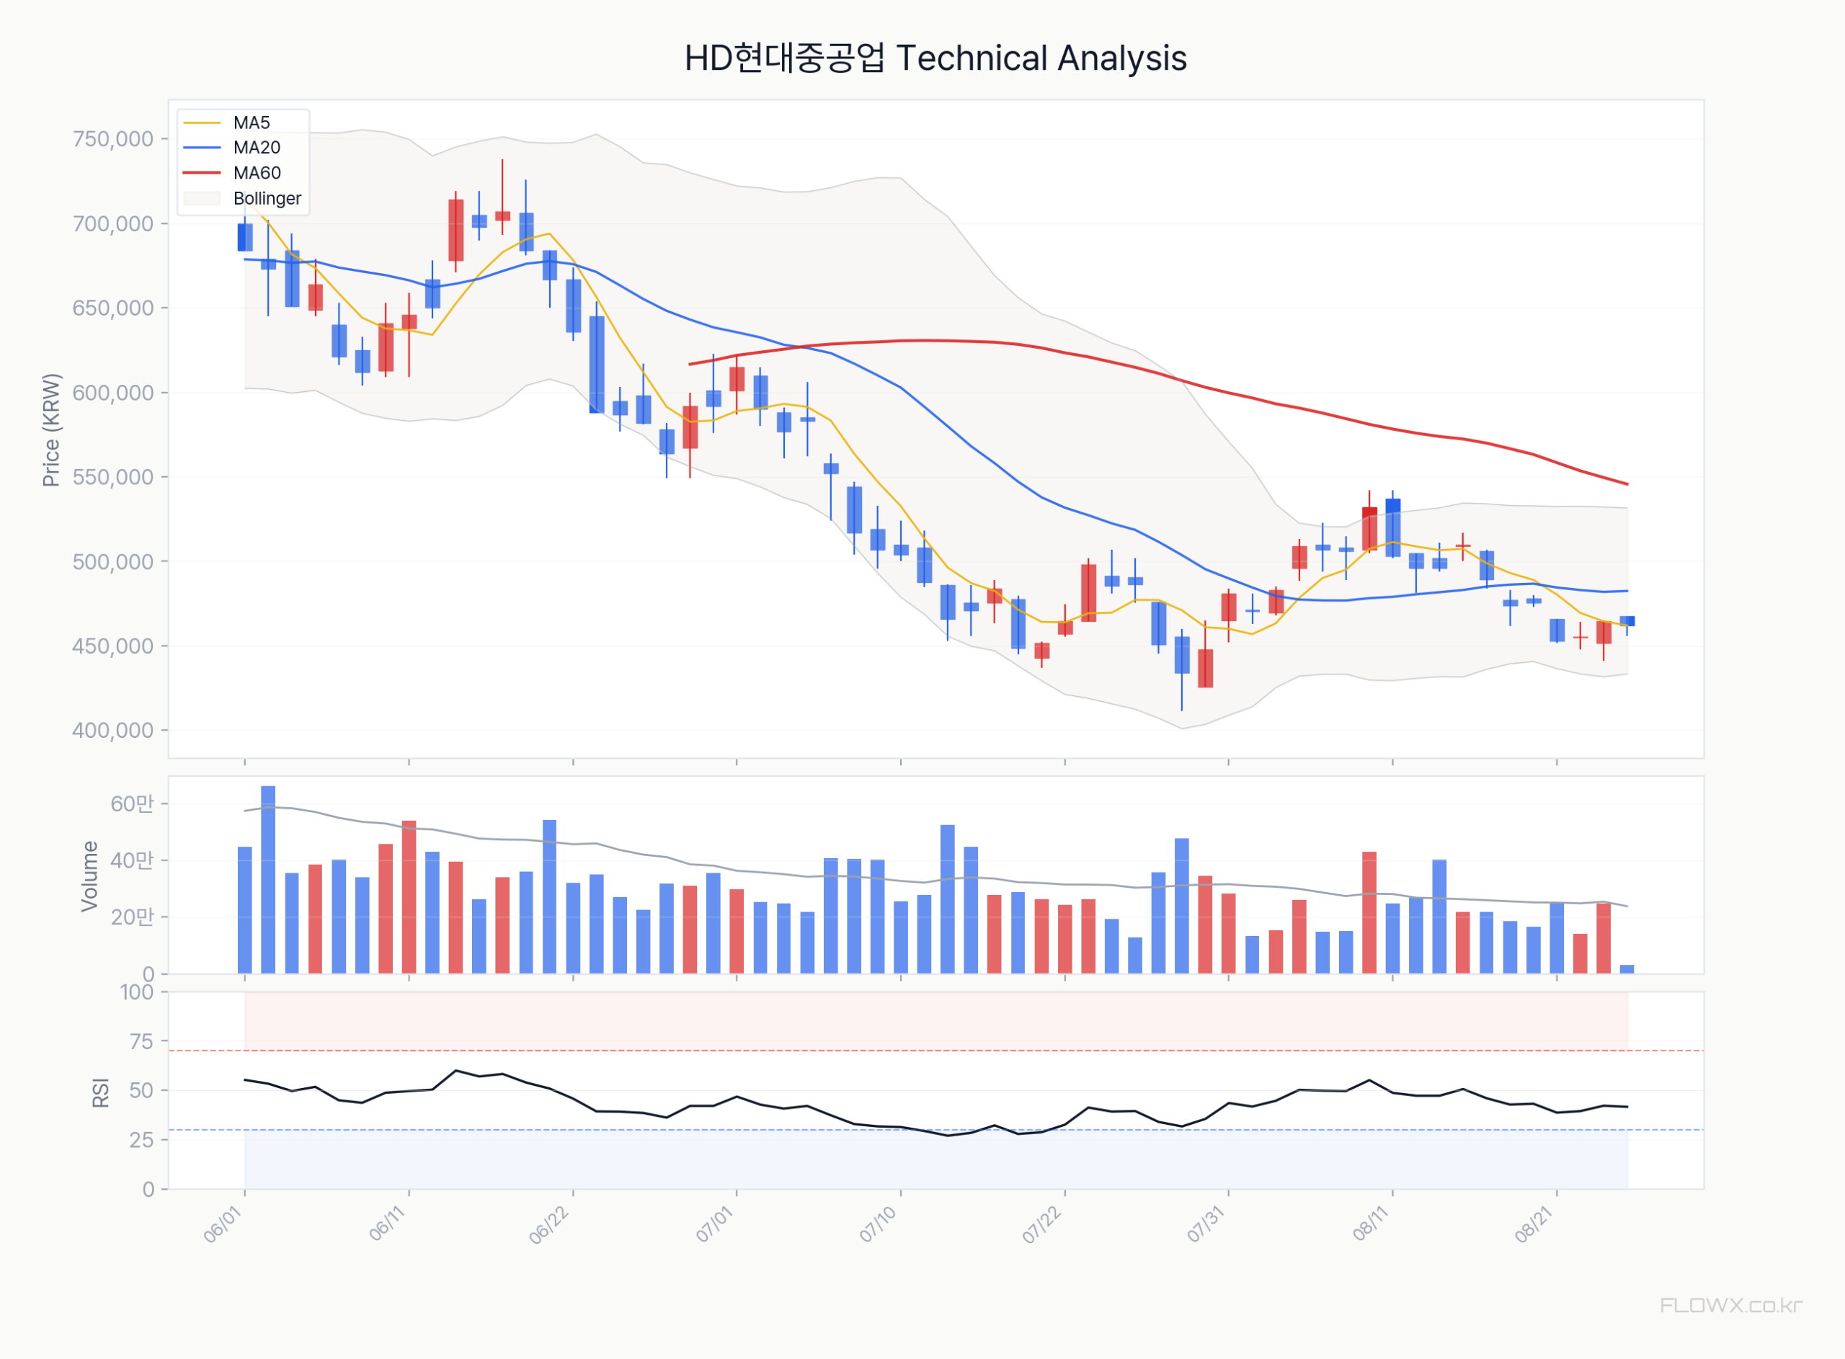Select the MA5 legend label
1845x1359 pixels.
point(252,122)
